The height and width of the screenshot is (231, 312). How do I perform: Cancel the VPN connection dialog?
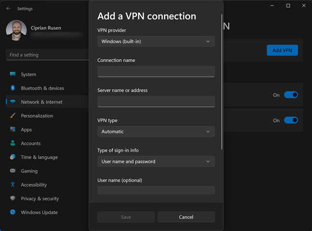click(186, 217)
